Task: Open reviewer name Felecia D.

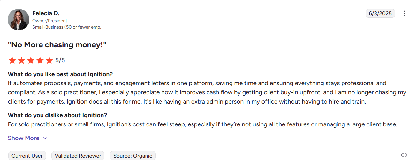Action: 46,13
